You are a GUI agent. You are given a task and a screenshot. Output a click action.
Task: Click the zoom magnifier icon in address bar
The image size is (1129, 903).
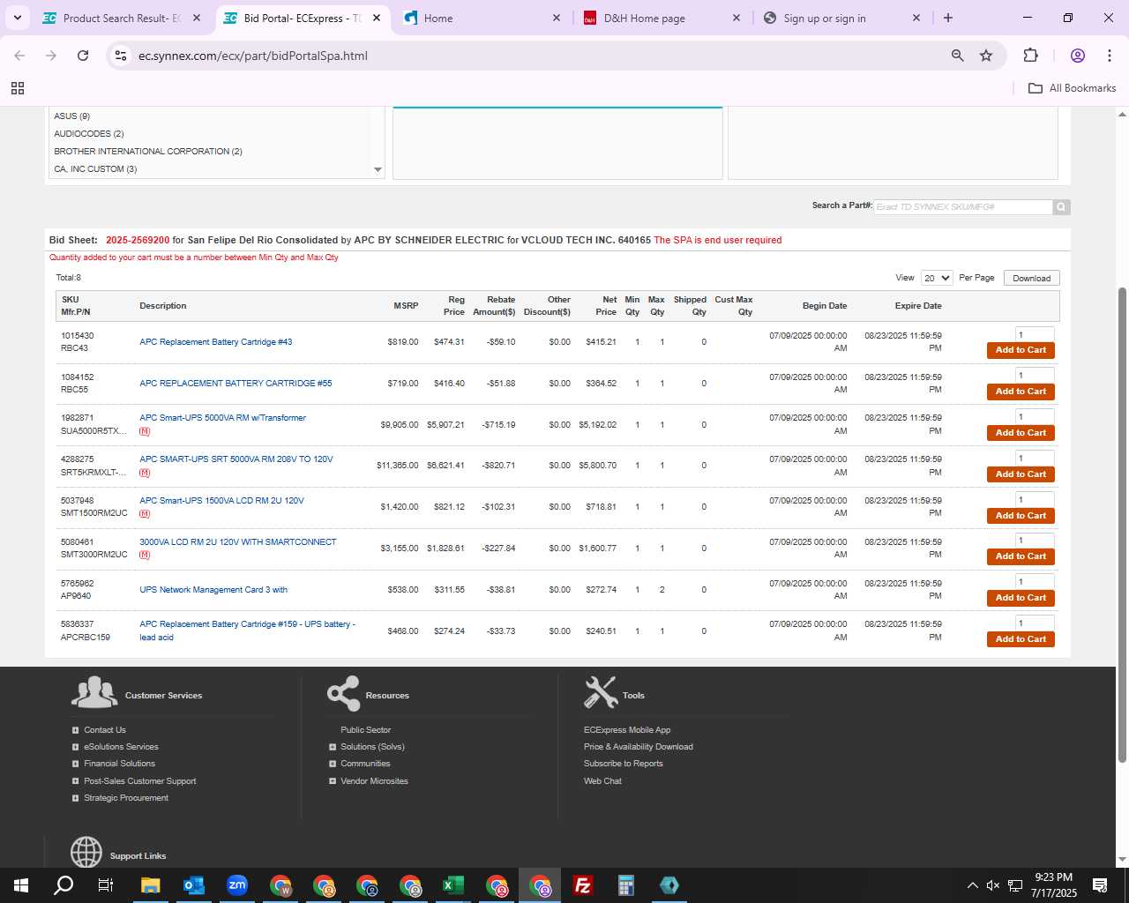pos(957,56)
